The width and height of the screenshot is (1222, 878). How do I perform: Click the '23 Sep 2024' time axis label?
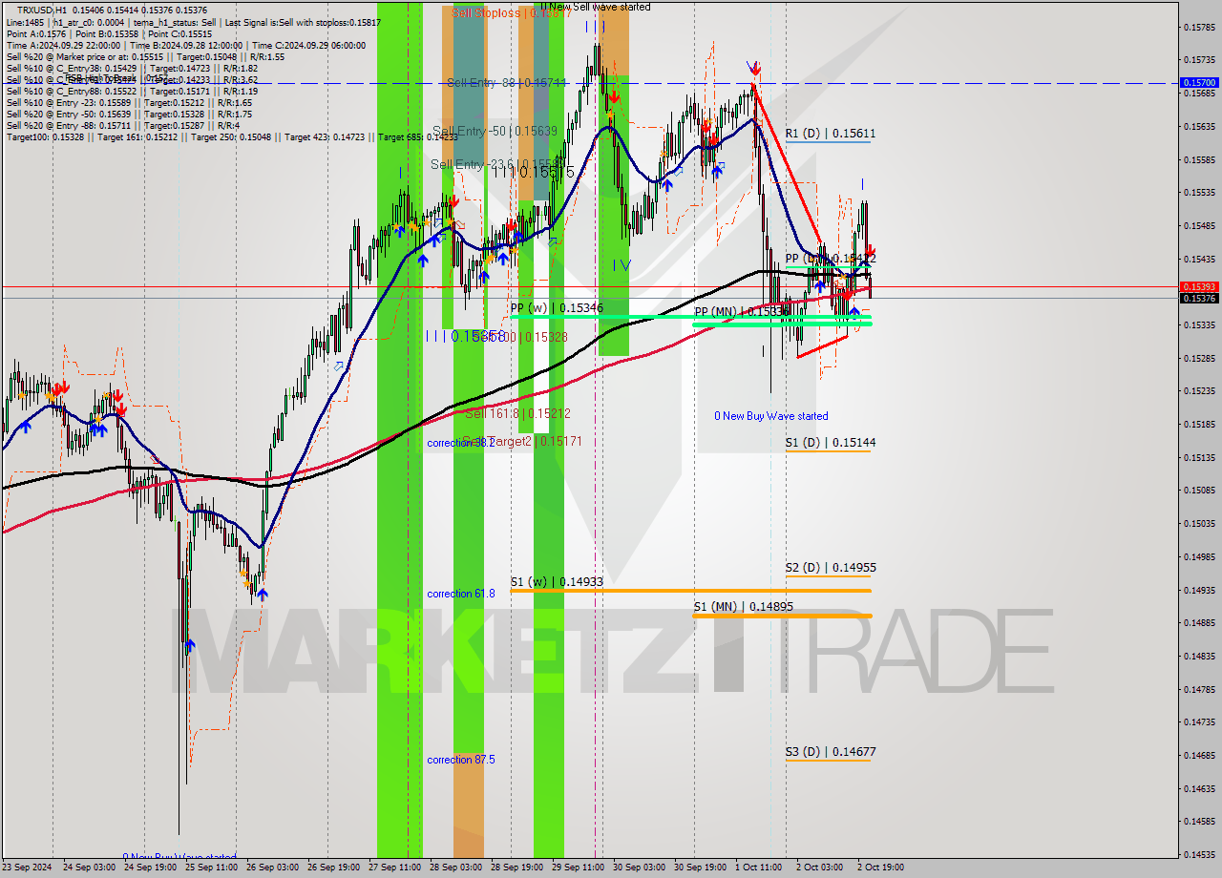(x=26, y=868)
